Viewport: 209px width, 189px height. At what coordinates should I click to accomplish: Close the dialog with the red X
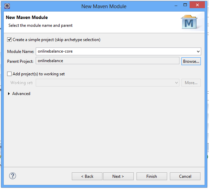tap(197, 5)
